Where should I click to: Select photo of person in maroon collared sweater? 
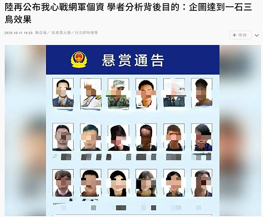click(x=63, y=183)
